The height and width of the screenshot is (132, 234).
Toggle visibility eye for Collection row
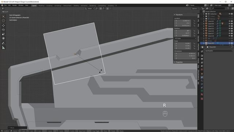point(230,14)
